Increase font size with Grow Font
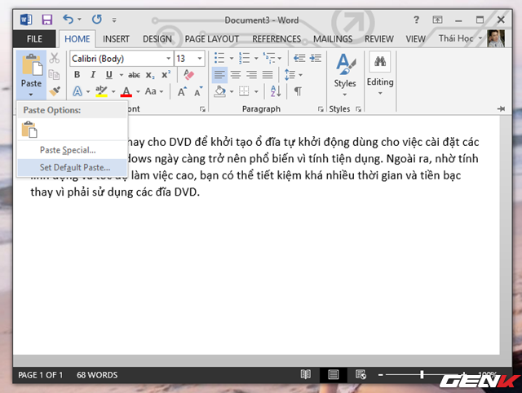Image resolution: width=522 pixels, height=393 pixels. point(182,91)
